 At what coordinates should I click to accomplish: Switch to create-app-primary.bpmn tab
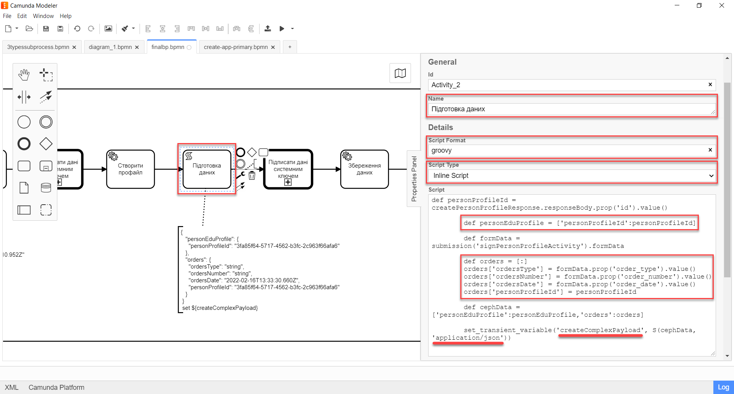point(235,47)
